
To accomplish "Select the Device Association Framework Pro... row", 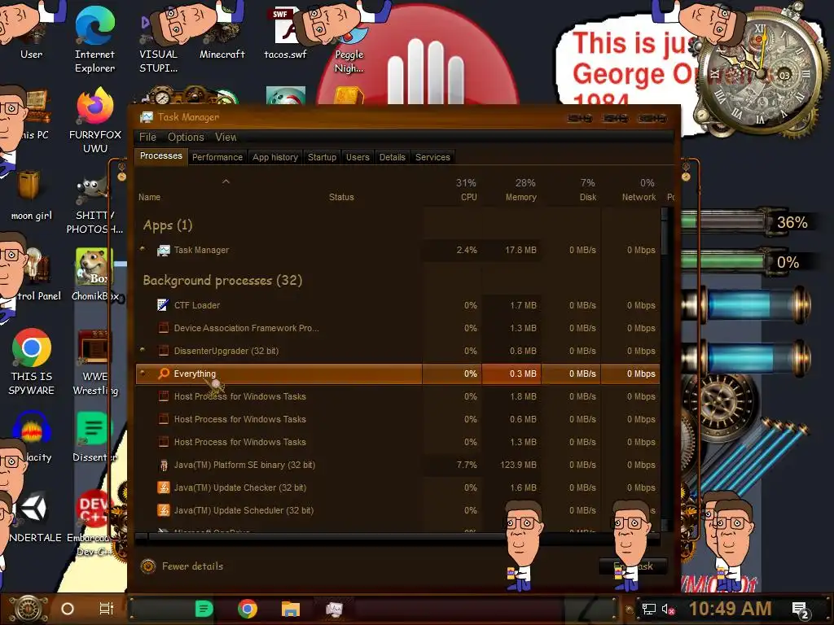I will (397, 328).
